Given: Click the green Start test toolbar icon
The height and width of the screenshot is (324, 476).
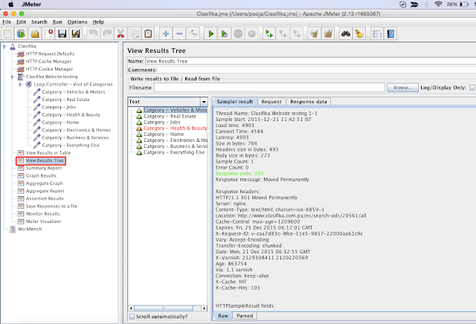Looking at the screenshot, I should 212,33.
